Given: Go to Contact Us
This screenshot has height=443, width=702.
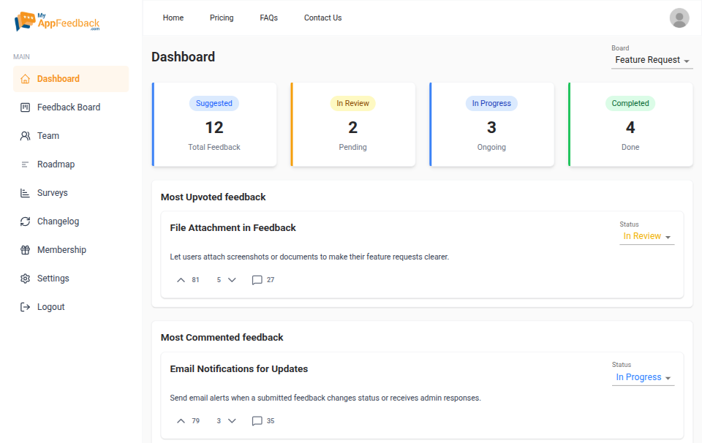Looking at the screenshot, I should (322, 18).
